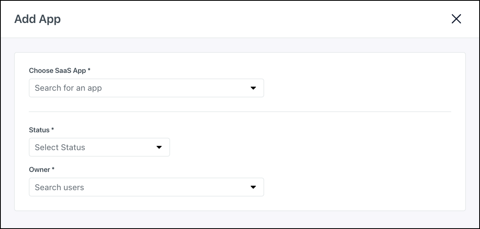Click the close X icon on Add App dialog
The width and height of the screenshot is (480, 229).
point(457,19)
